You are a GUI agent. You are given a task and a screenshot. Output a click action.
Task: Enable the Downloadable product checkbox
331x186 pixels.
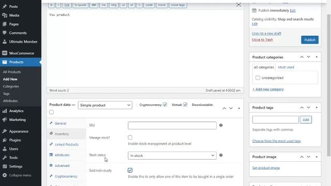tap(51, 112)
